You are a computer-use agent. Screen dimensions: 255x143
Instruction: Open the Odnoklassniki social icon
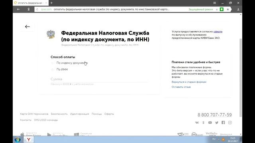coord(203,123)
